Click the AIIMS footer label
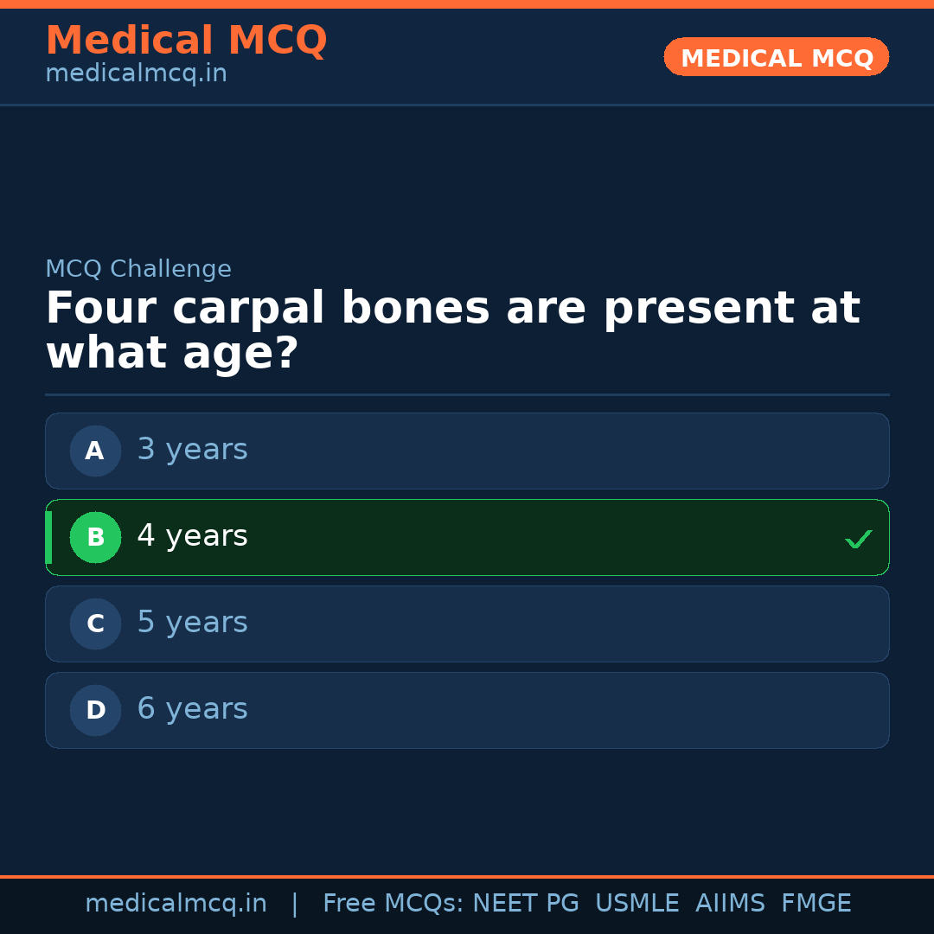The height and width of the screenshot is (934, 934). tap(730, 904)
